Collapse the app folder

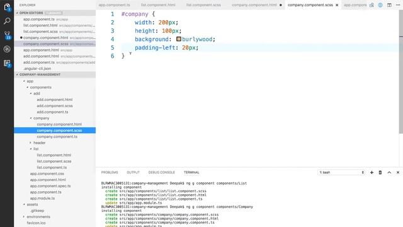(x=24, y=81)
